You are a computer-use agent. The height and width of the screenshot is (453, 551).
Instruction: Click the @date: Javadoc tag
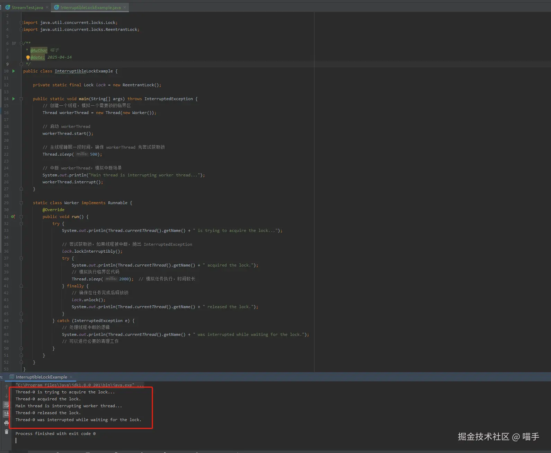tap(37, 57)
